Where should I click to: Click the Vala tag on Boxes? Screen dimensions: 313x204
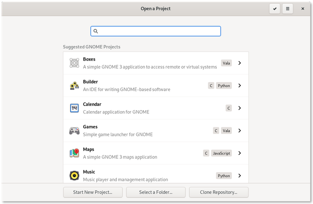coord(226,63)
